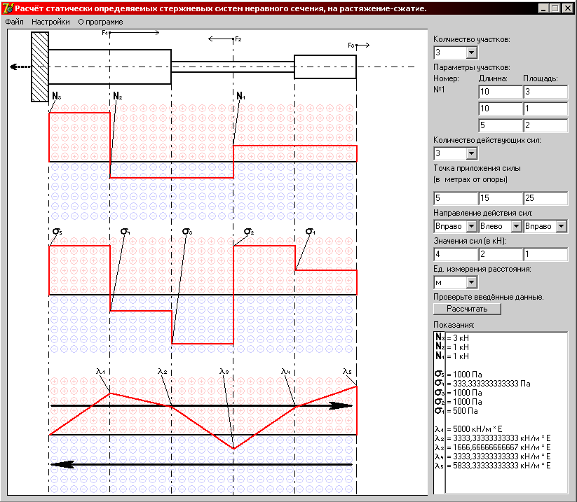Click force application point field with 15
This screenshot has height=502, width=577.
pos(501,198)
